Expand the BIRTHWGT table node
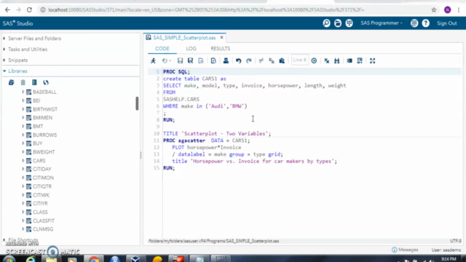Screen dimensions: 466x262 [23, 109]
